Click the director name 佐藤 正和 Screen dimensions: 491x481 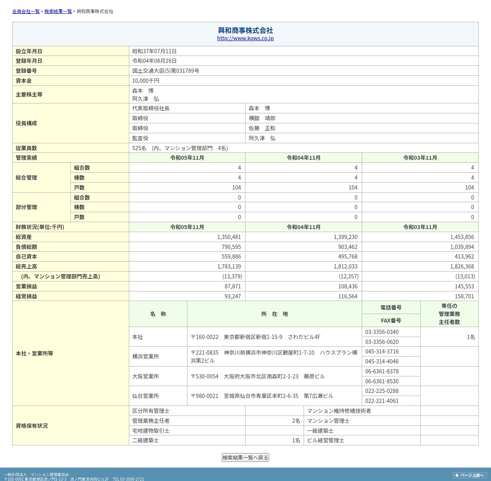click(262, 128)
